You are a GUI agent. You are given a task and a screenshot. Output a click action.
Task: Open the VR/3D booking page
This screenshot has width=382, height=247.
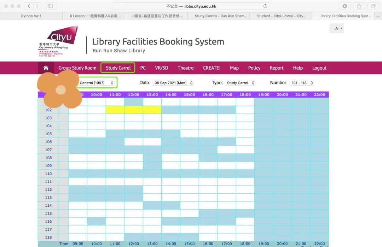pos(162,68)
